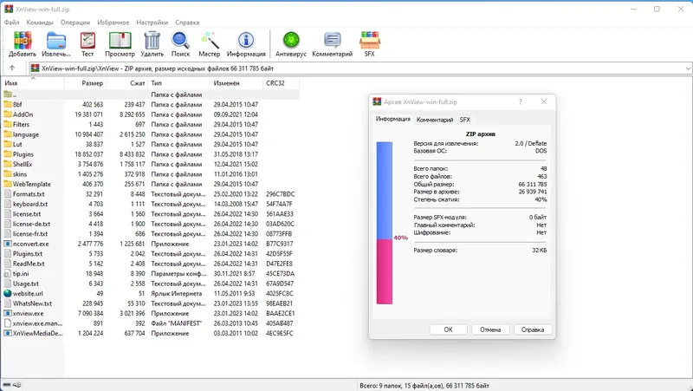Sort by the Тип column header

tap(179, 82)
